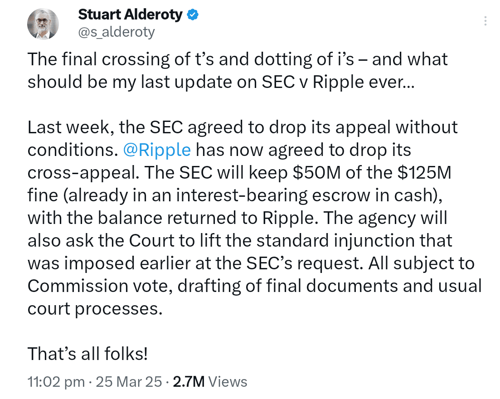Image resolution: width=500 pixels, height=399 pixels.
Task: Click the @Ripple mention link
Action: [x=157, y=150]
